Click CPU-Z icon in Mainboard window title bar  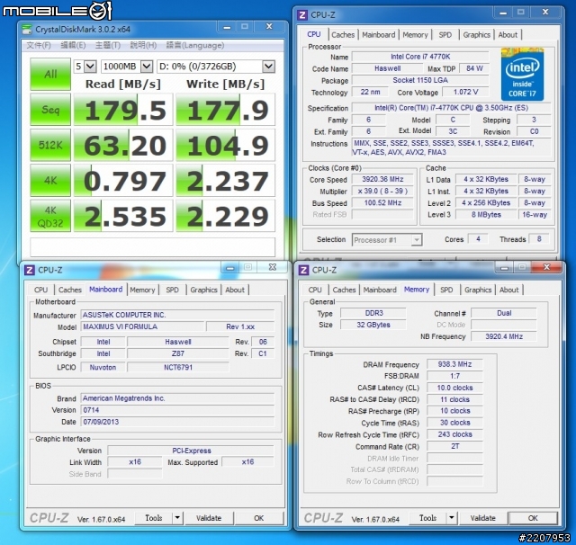click(30, 270)
